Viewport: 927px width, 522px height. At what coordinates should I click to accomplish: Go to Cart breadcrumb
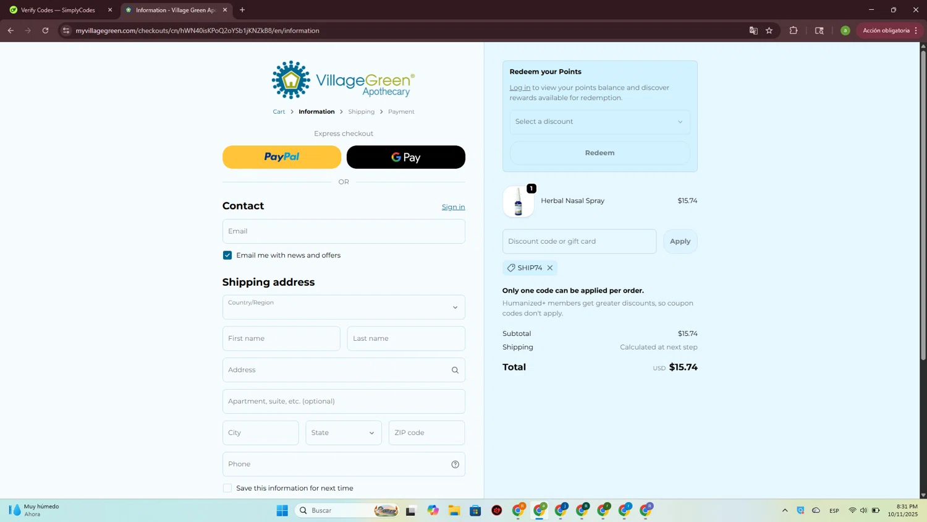click(x=279, y=112)
